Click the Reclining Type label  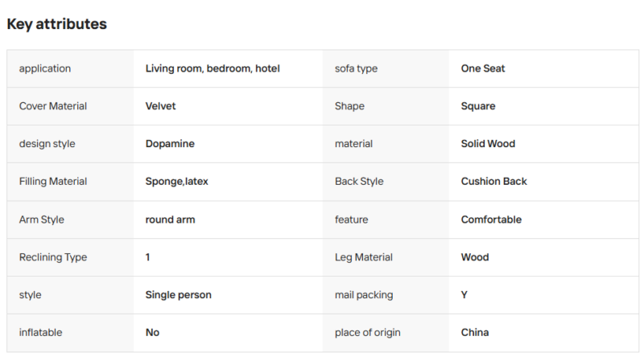(x=53, y=257)
